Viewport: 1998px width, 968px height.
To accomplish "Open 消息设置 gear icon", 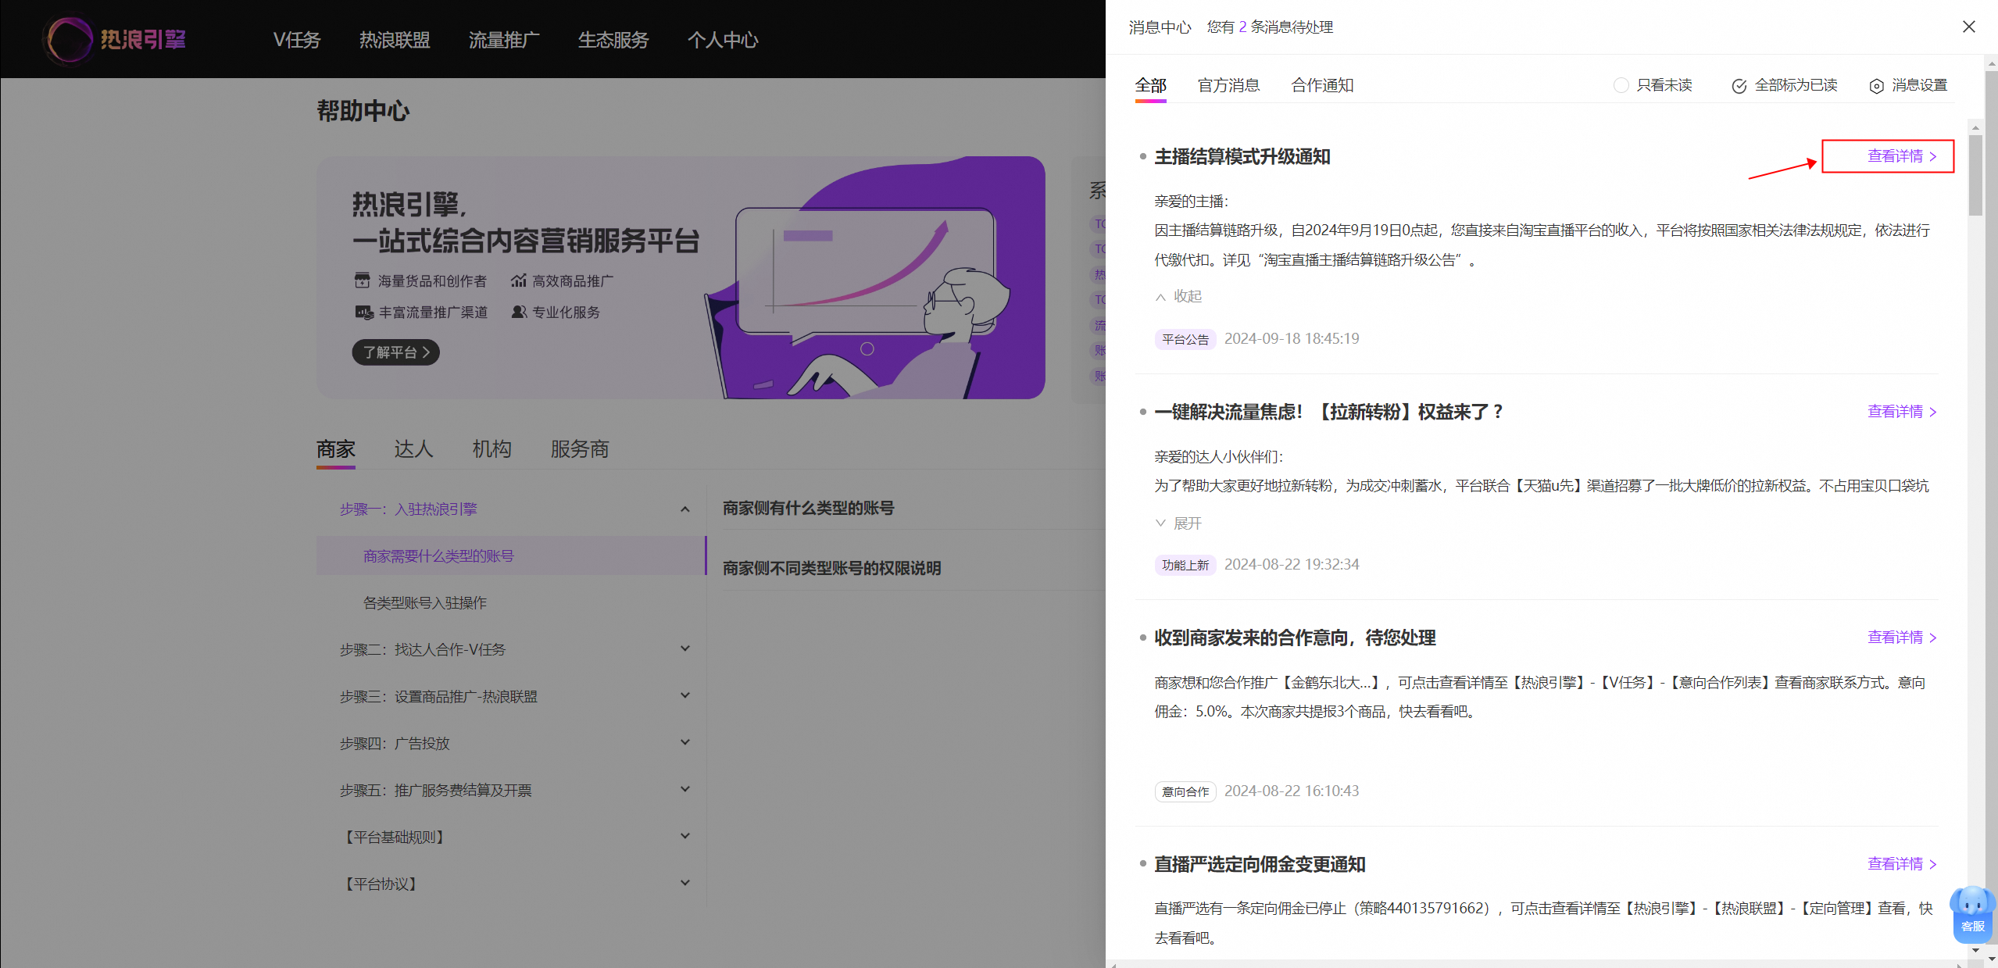I will pos(1876,86).
